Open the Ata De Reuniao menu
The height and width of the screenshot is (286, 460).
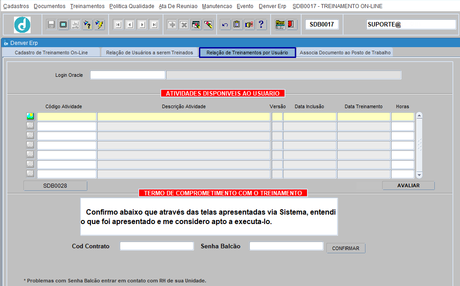click(x=178, y=6)
